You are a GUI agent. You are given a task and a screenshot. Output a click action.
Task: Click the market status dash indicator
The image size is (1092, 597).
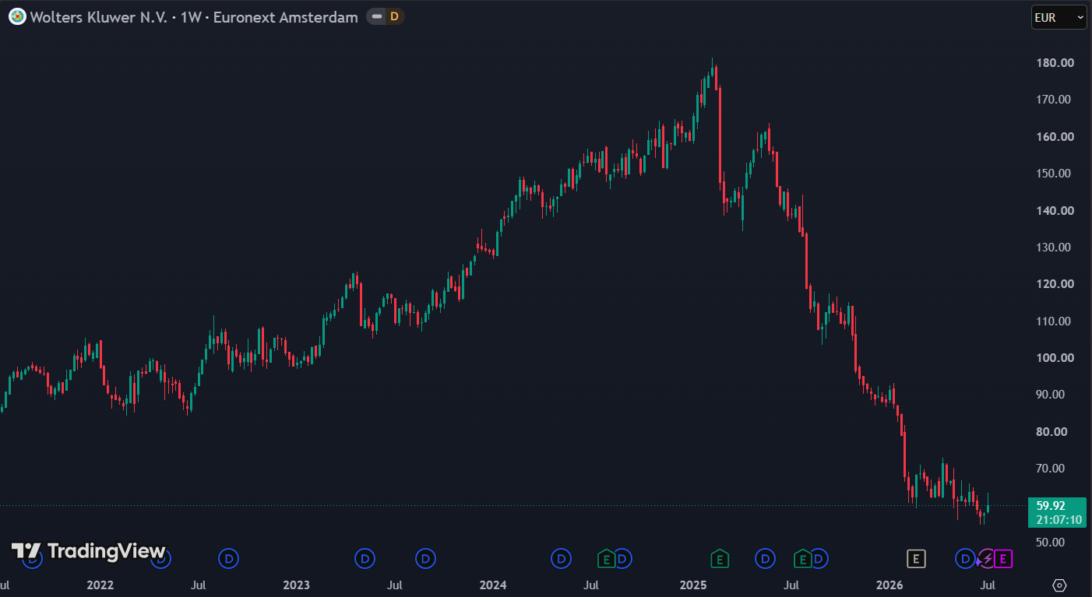377,16
